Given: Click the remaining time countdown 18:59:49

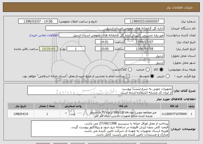Looking at the screenshot, I should 49,49.
